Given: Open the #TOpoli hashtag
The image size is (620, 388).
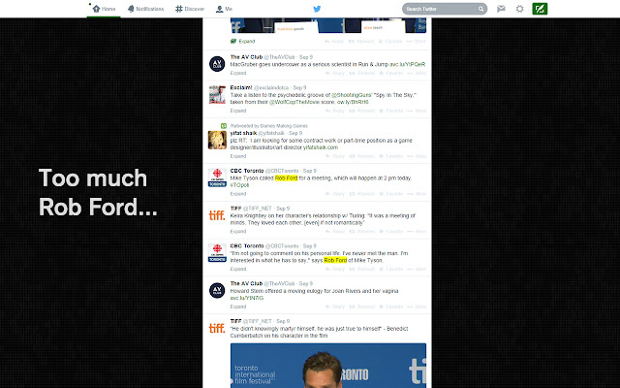Looking at the screenshot, I should (239, 185).
